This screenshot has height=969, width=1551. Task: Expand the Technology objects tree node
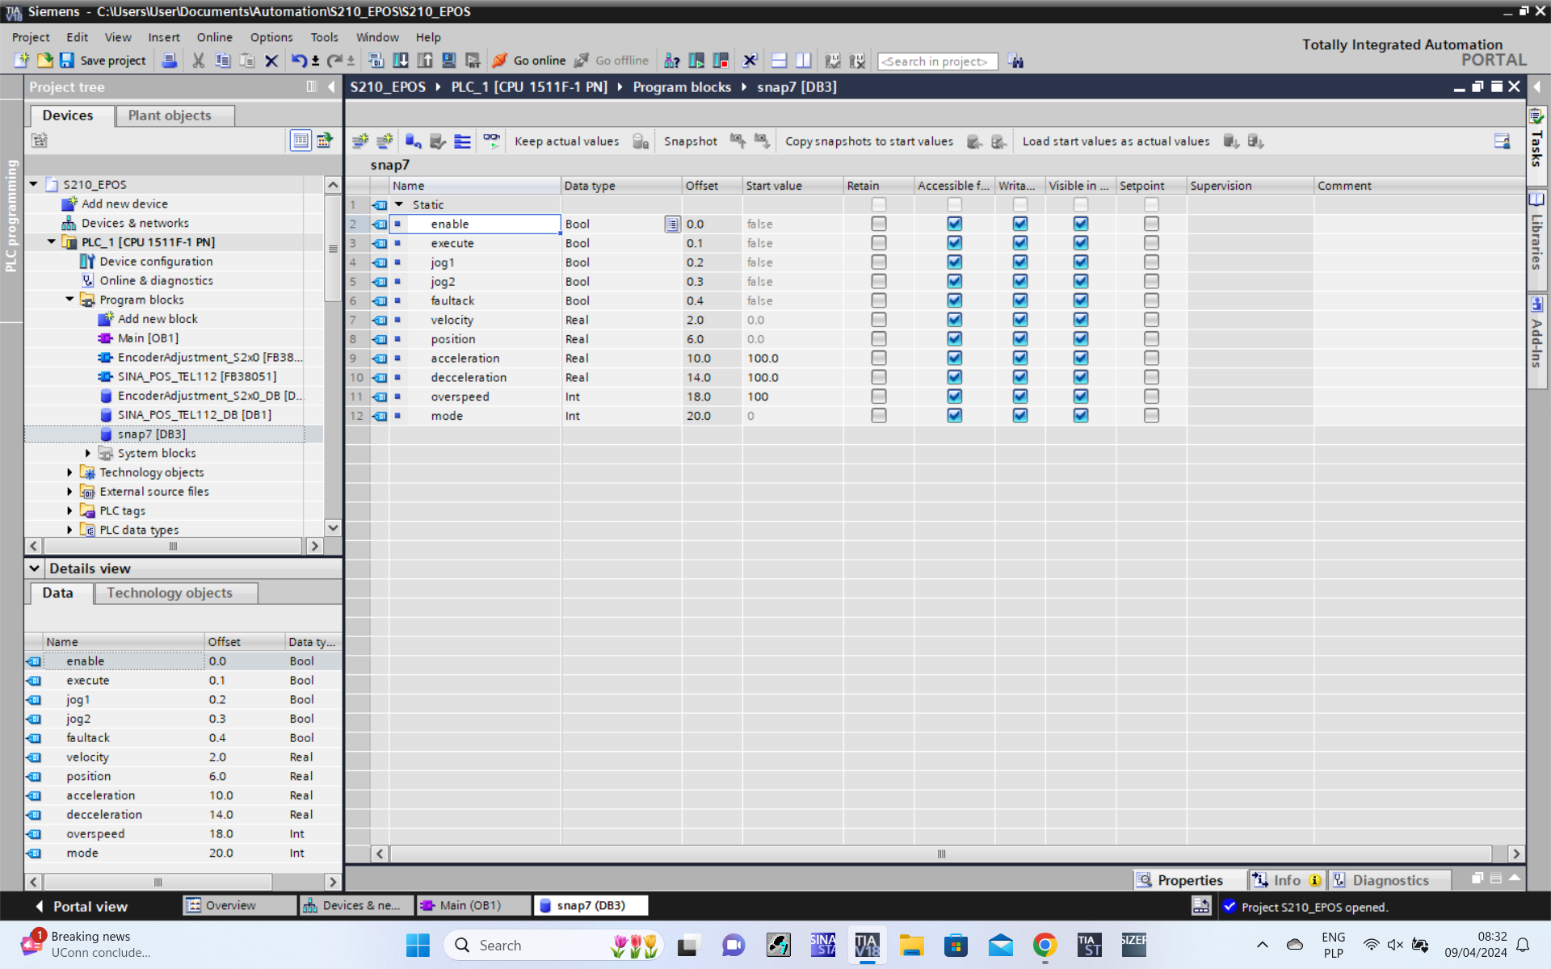[69, 472]
